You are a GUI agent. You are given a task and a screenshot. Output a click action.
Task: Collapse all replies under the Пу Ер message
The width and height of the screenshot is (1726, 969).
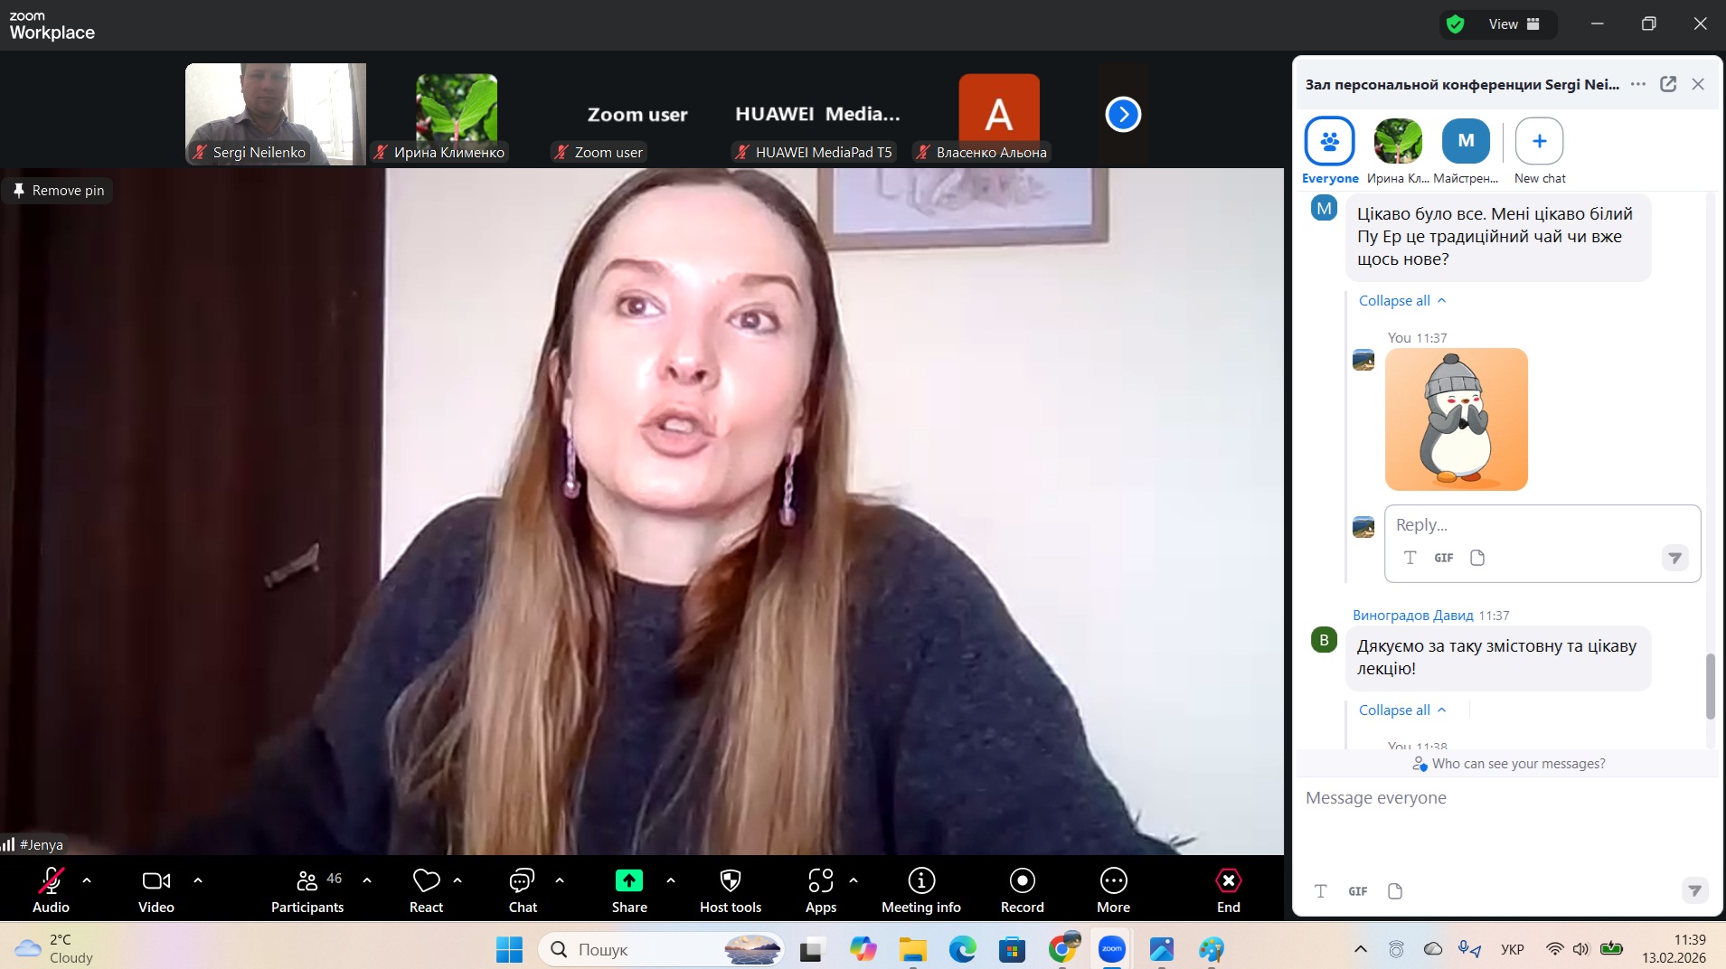[1402, 301]
